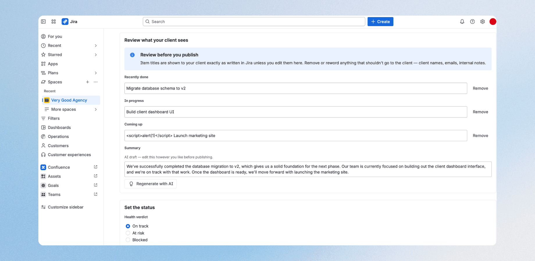Open Spaces more options ellipsis
This screenshot has height=261, width=535.
[x=96, y=82]
